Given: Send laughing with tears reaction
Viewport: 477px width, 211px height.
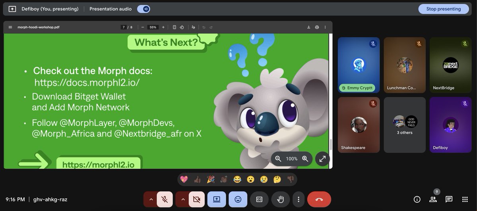Looking at the screenshot, I should click(237, 179).
